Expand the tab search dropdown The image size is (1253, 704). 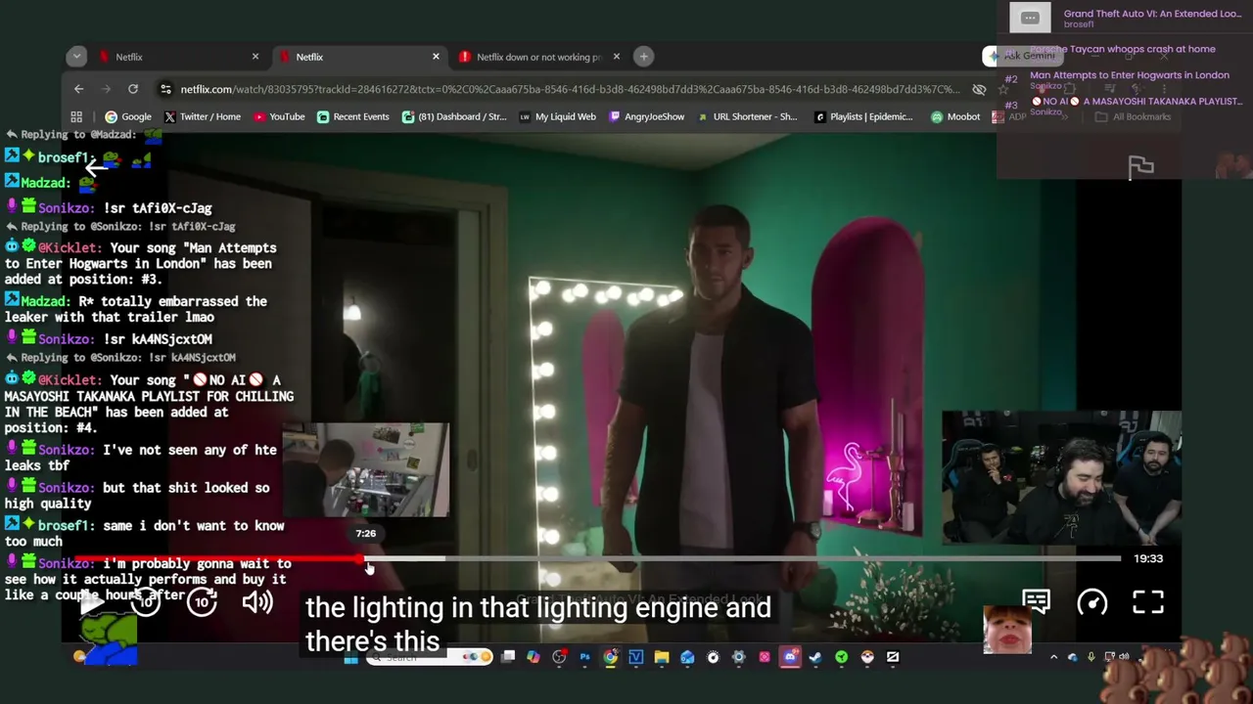76,57
